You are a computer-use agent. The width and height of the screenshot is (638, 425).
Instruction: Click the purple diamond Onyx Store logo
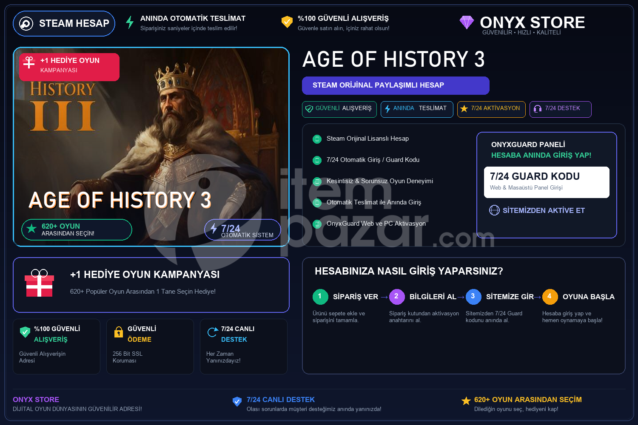467,22
